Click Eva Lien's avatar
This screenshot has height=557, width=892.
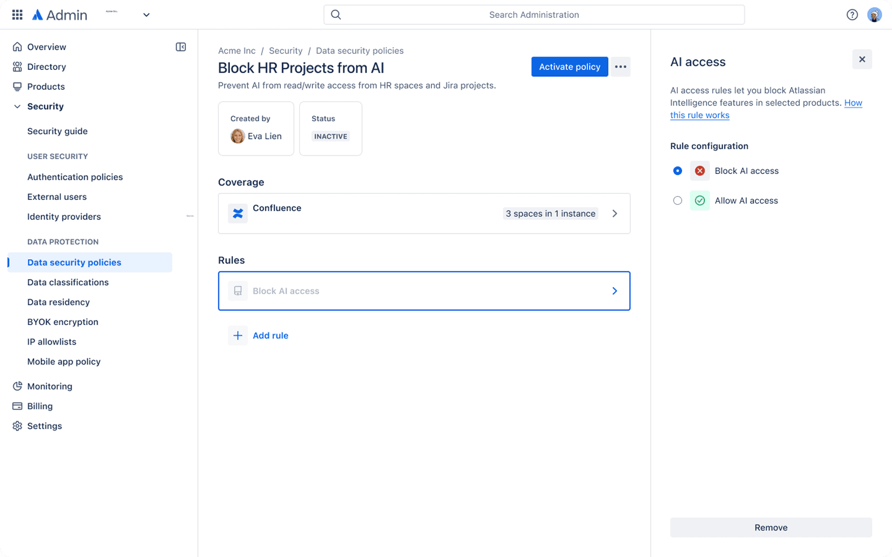[237, 136]
